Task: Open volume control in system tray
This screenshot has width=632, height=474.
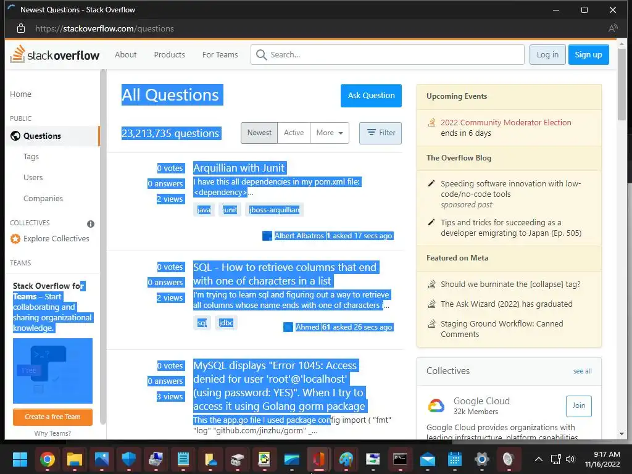Action: coord(570,459)
